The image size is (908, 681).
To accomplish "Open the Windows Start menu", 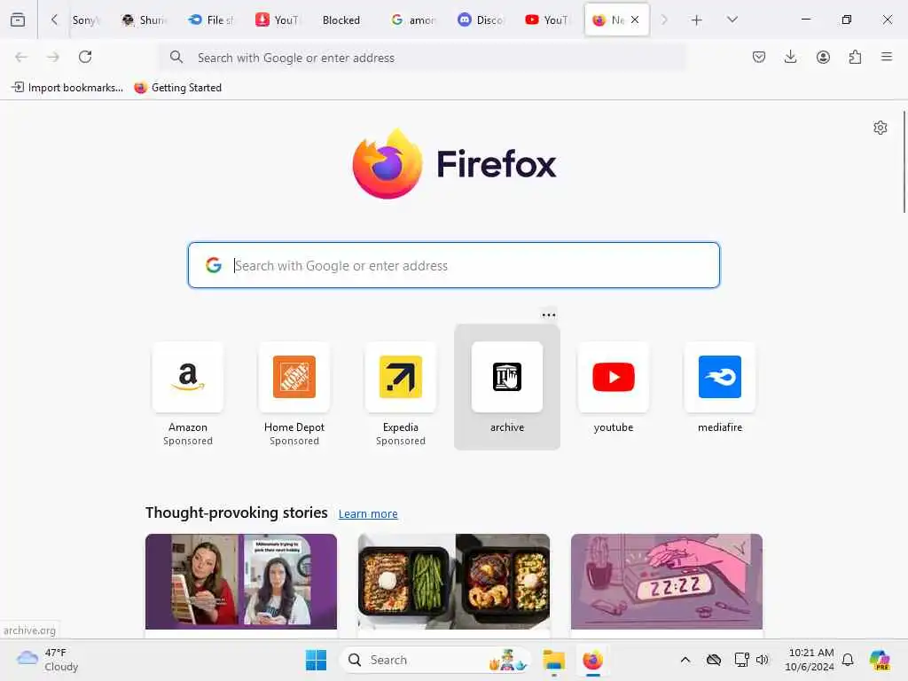I will (317, 660).
